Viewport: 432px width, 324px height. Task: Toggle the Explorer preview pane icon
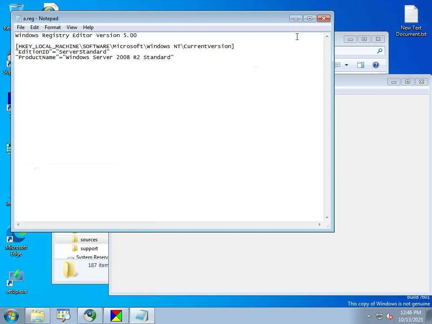(361, 65)
